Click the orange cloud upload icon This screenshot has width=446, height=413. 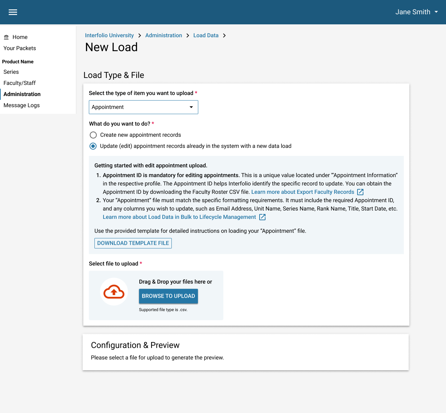click(114, 292)
